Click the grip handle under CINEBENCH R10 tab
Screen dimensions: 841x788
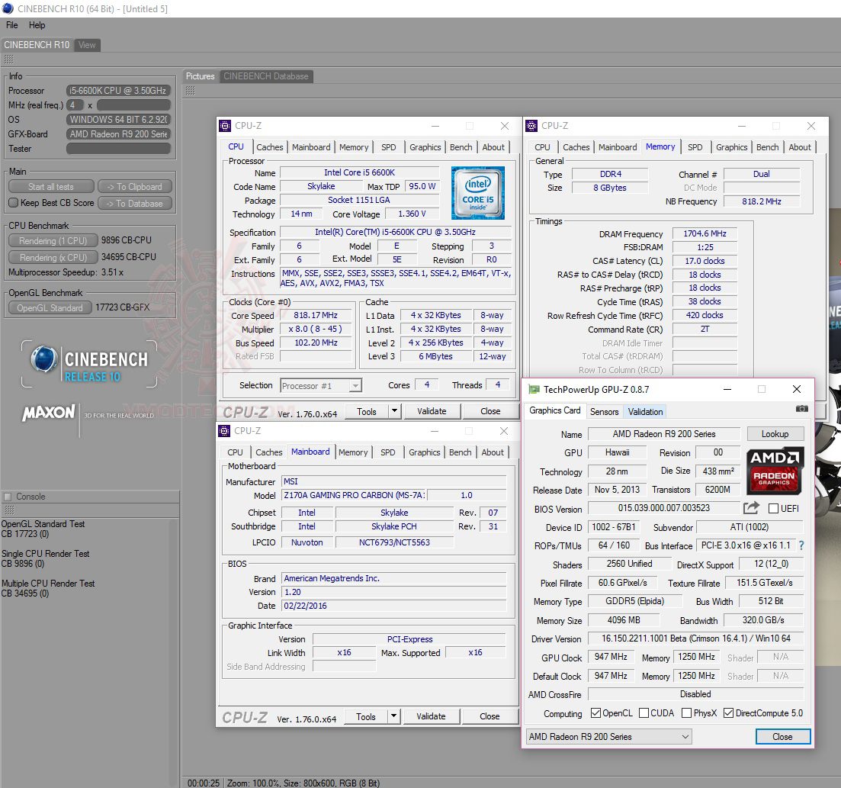point(8,60)
